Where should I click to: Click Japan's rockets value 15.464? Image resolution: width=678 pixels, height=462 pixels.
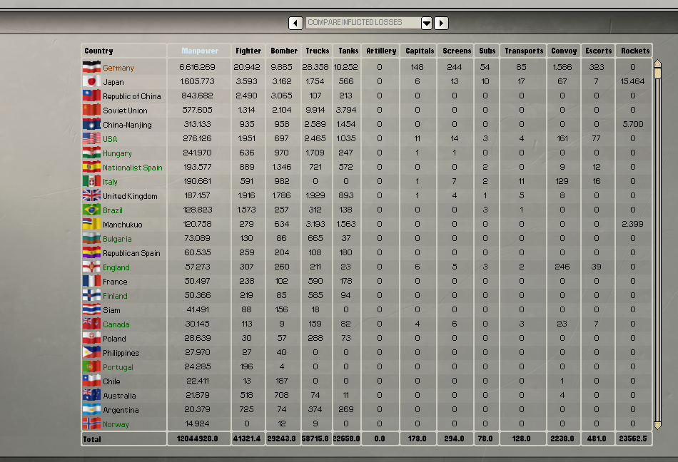point(632,81)
